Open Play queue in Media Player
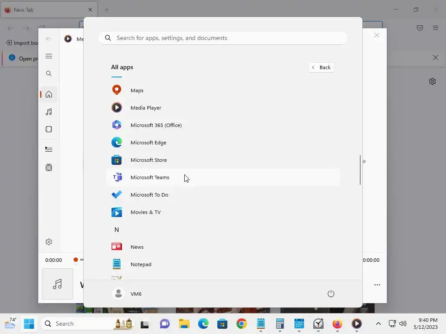The image size is (446, 334). coord(49,150)
